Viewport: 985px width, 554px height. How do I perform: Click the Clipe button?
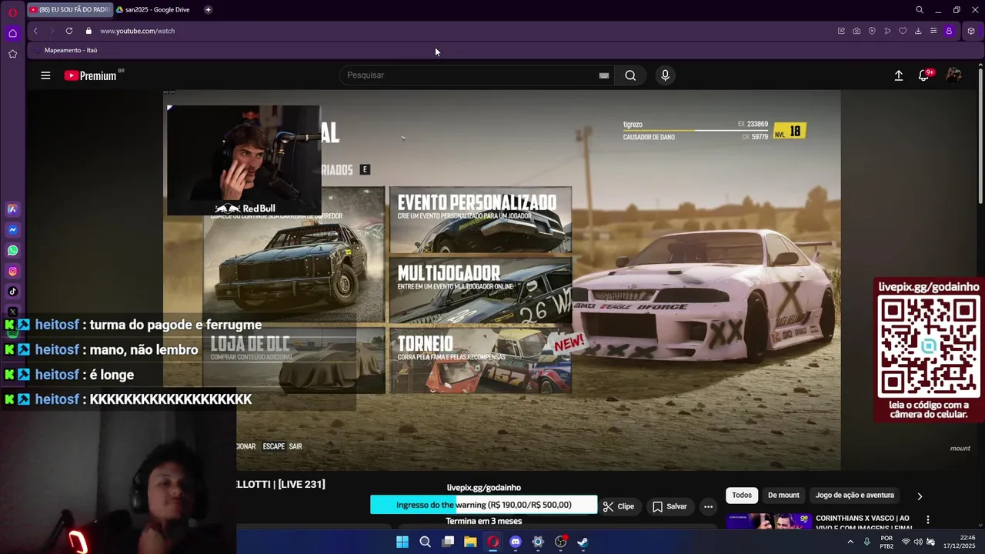[619, 506]
